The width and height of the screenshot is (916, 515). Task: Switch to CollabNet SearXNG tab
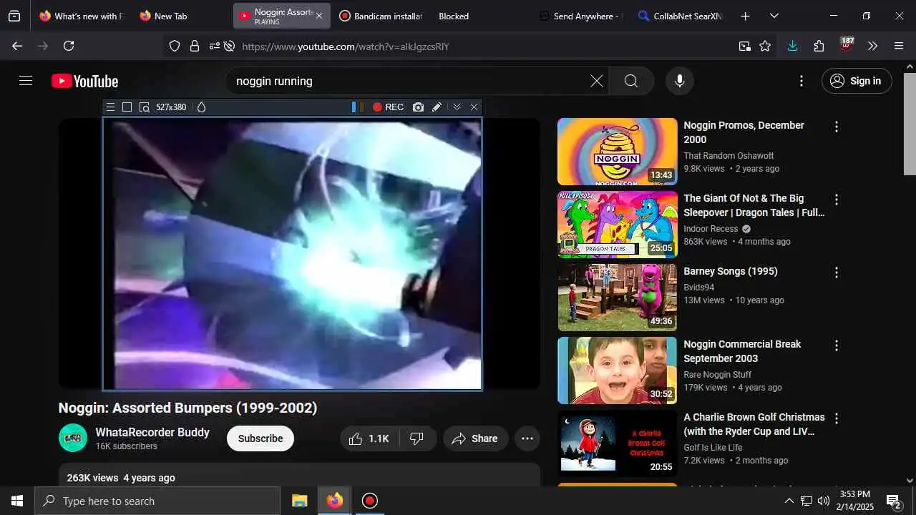tap(680, 16)
